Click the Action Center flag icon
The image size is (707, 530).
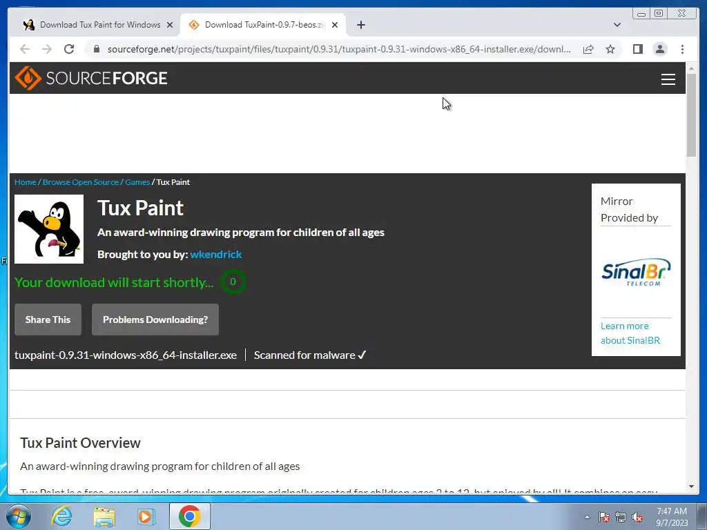pyautogui.click(x=604, y=517)
